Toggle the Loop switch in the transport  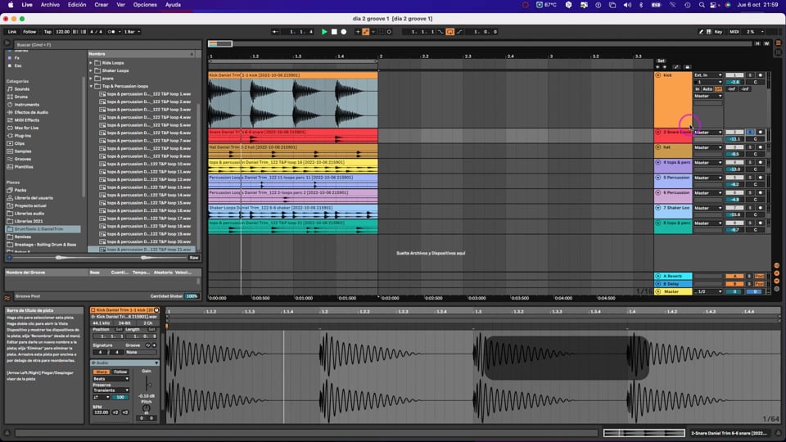[x=449, y=32]
